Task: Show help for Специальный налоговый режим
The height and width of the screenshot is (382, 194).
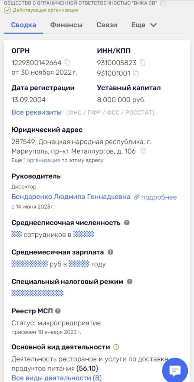Action: coord(130,282)
